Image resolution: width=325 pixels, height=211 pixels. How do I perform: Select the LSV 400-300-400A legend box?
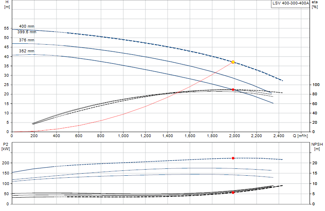290,4
